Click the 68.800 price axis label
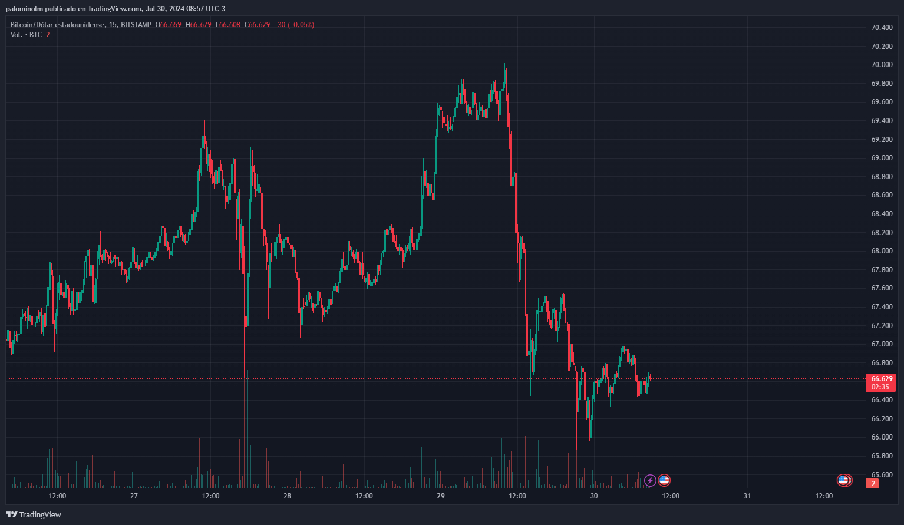 point(882,177)
